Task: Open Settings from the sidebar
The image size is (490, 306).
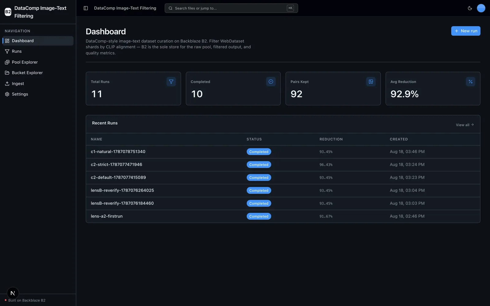Action: point(38,94)
